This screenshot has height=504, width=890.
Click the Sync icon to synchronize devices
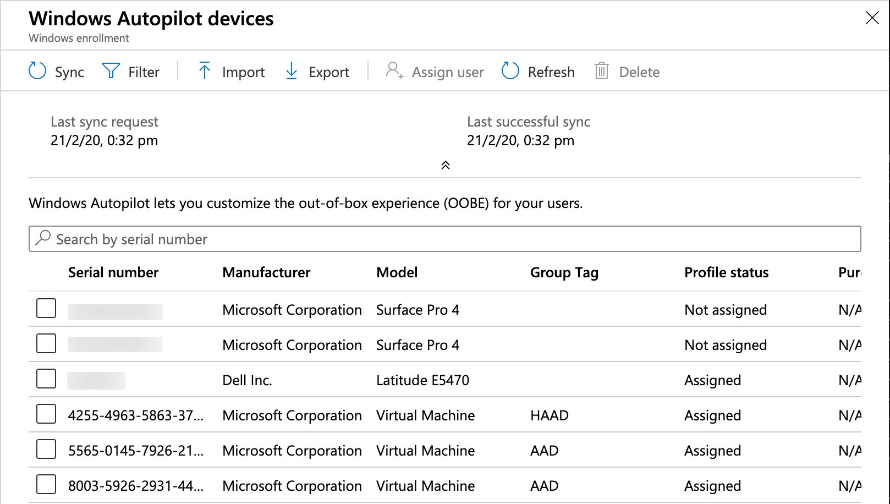click(x=36, y=71)
